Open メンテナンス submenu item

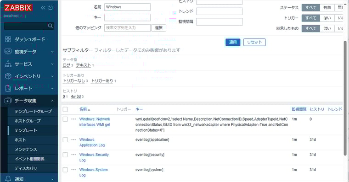[x=26, y=150]
